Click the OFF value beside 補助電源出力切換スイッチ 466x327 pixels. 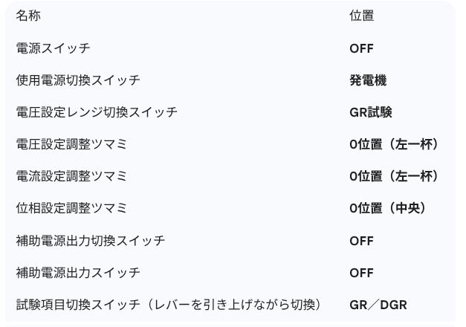coord(361,241)
